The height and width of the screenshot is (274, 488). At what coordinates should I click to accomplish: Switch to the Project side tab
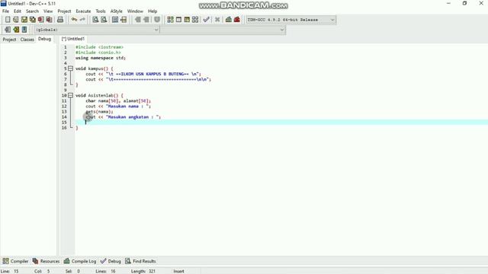(x=9, y=40)
